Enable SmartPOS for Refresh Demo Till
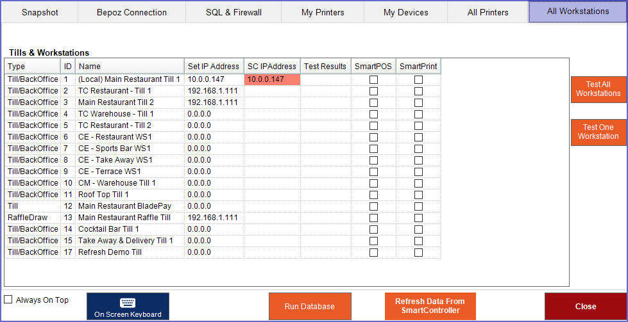 click(373, 252)
